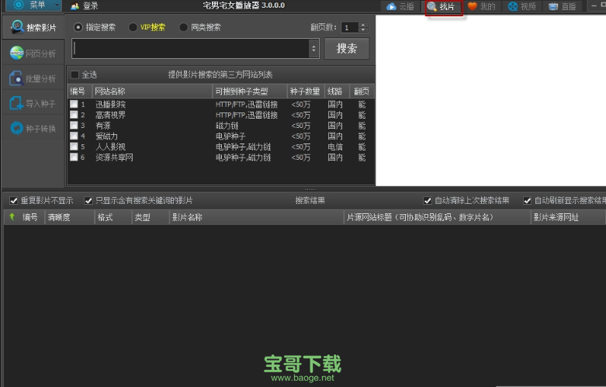
Task: Check the box for 资源共享网
Action: 74,157
